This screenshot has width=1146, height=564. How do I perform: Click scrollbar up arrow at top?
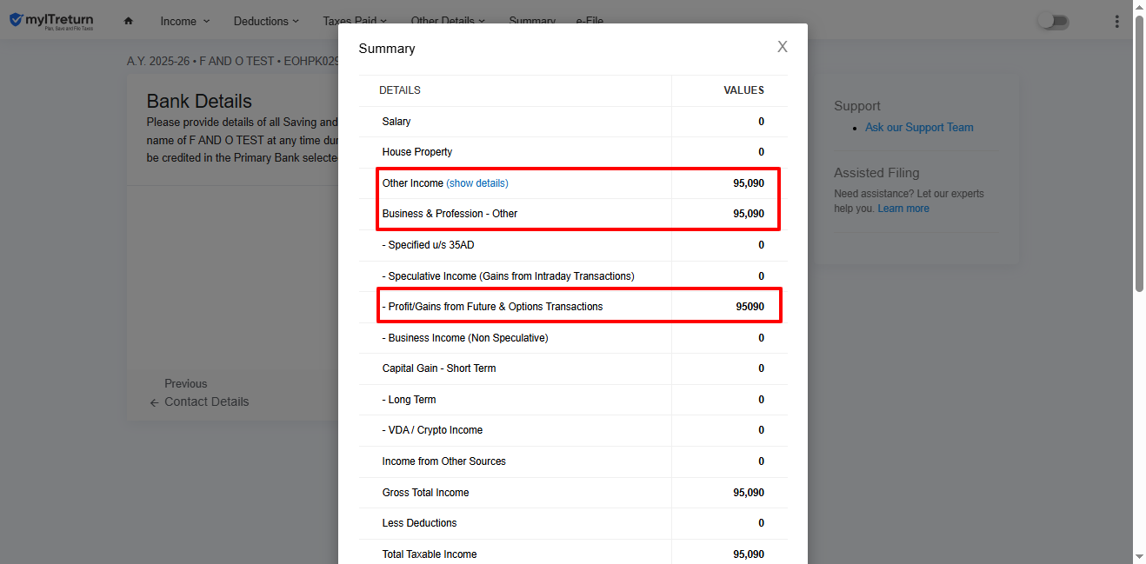point(1139,7)
